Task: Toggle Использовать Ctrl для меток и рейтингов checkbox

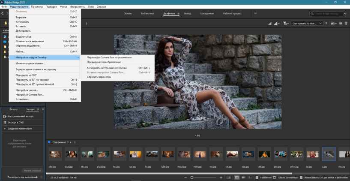Action: coord(301,177)
